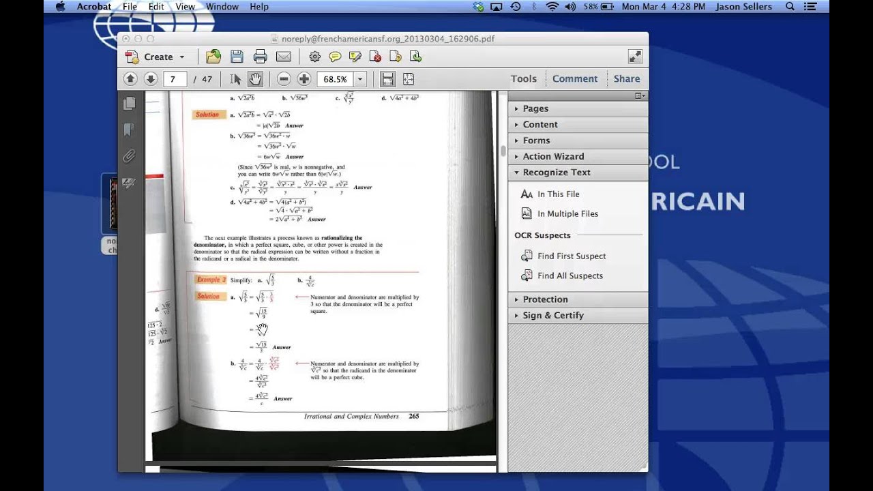The width and height of the screenshot is (873, 491).
Task: Open the Window menu
Action: [x=222, y=6]
